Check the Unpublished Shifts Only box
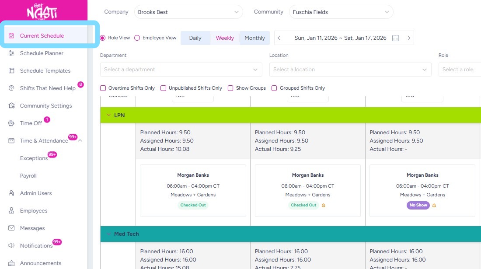The width and height of the screenshot is (481, 269). [x=164, y=88]
